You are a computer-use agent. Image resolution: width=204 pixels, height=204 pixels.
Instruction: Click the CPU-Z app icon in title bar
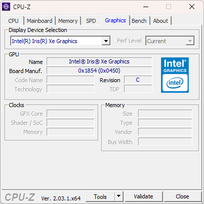coord(6,7)
